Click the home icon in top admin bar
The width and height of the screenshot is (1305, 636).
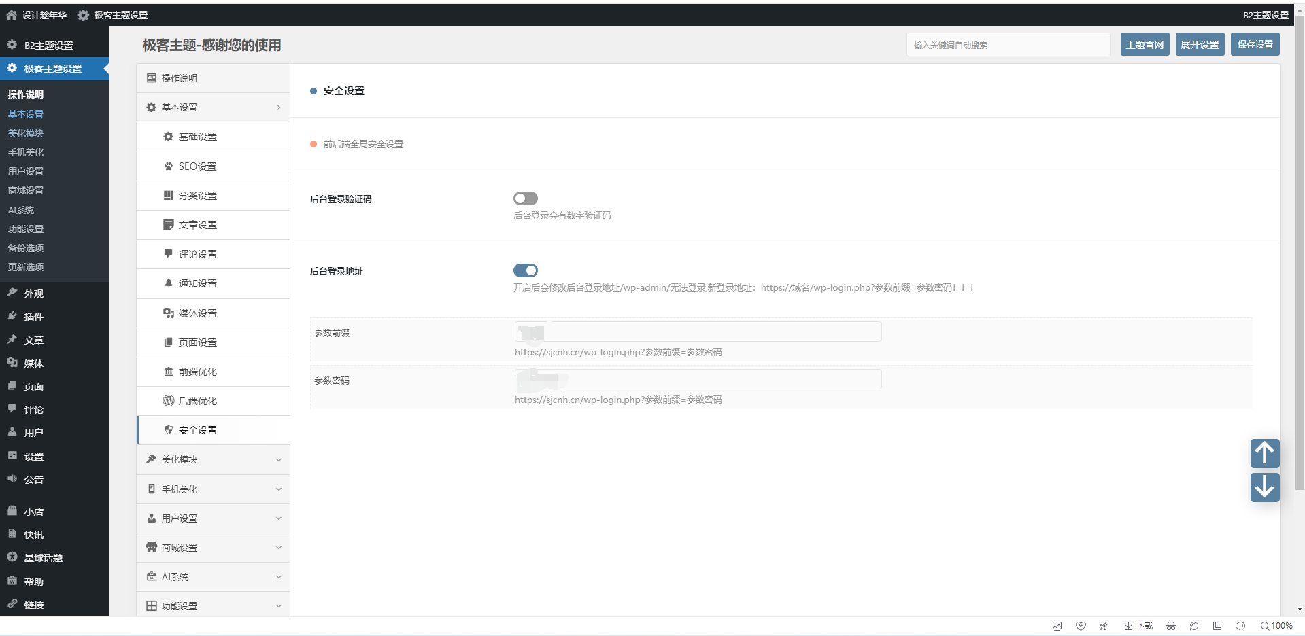point(12,15)
